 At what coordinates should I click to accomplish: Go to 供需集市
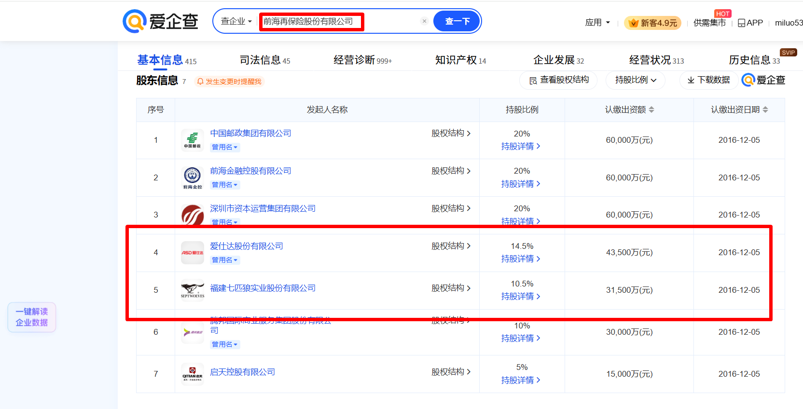(x=709, y=23)
